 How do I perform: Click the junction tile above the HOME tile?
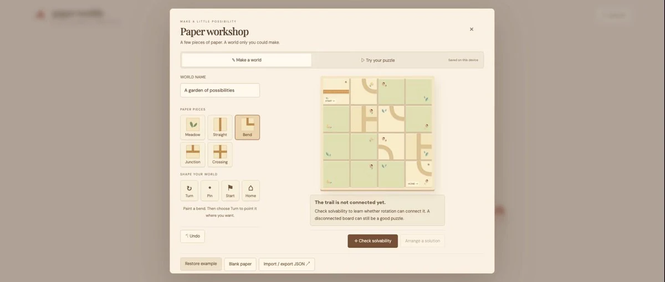(418, 147)
